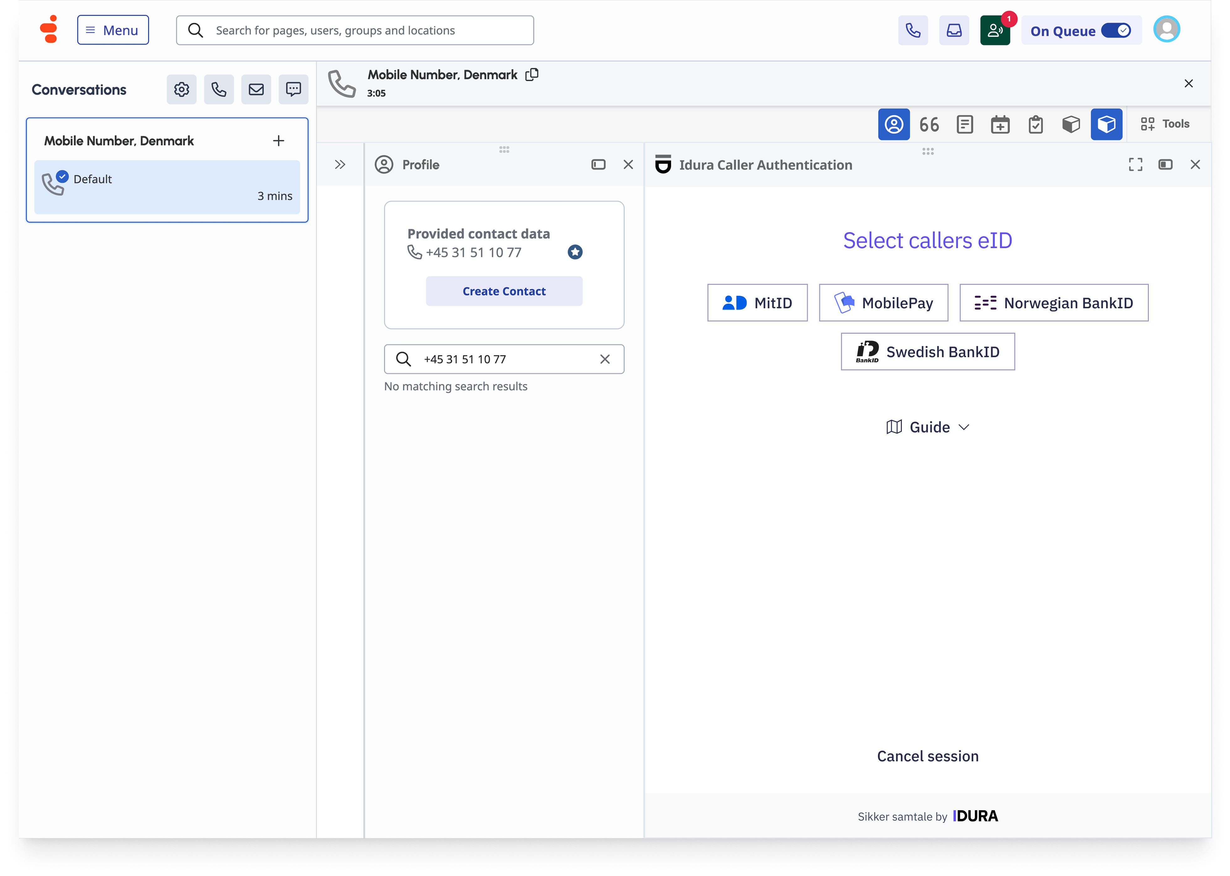This screenshot has height=876, width=1230.
Task: Close the conversation header panel
Action: [x=1188, y=84]
